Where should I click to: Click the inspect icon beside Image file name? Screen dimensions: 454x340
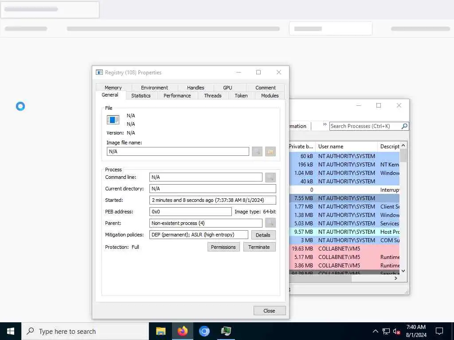pos(257,151)
